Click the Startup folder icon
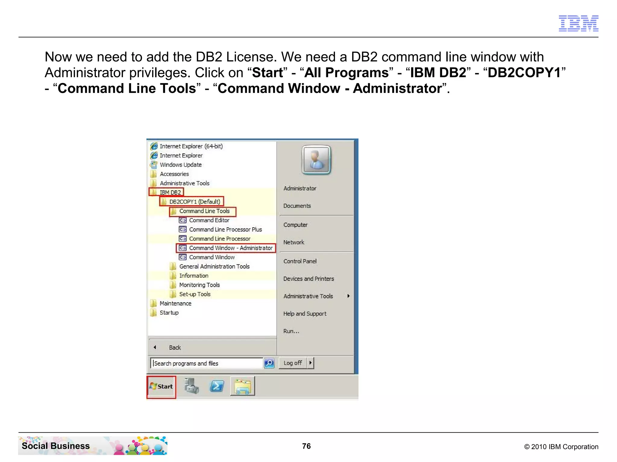This screenshot has height=462, width=617. point(154,313)
